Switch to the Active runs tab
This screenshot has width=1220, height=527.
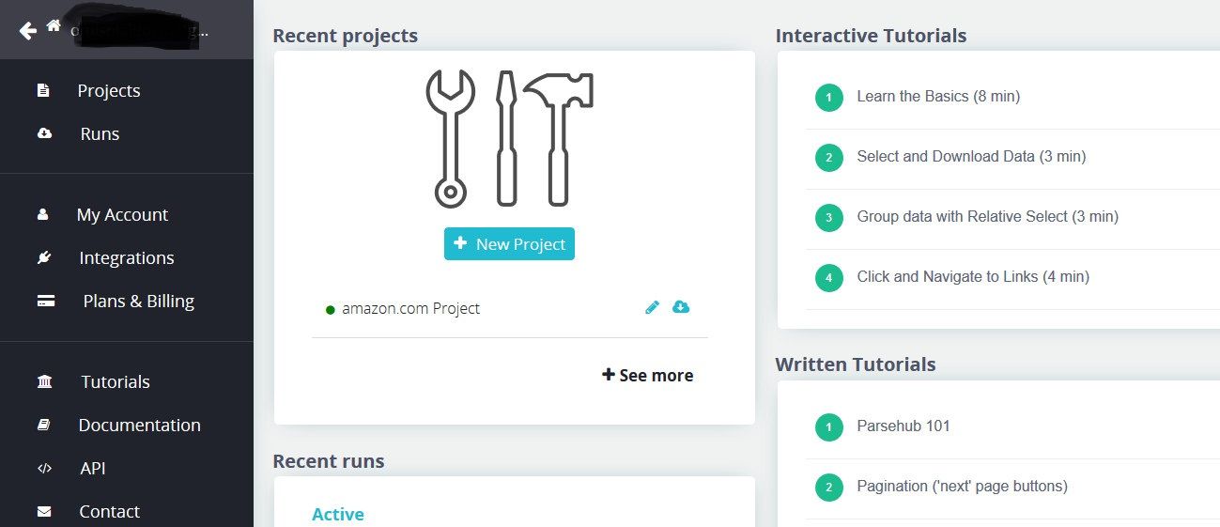338,515
